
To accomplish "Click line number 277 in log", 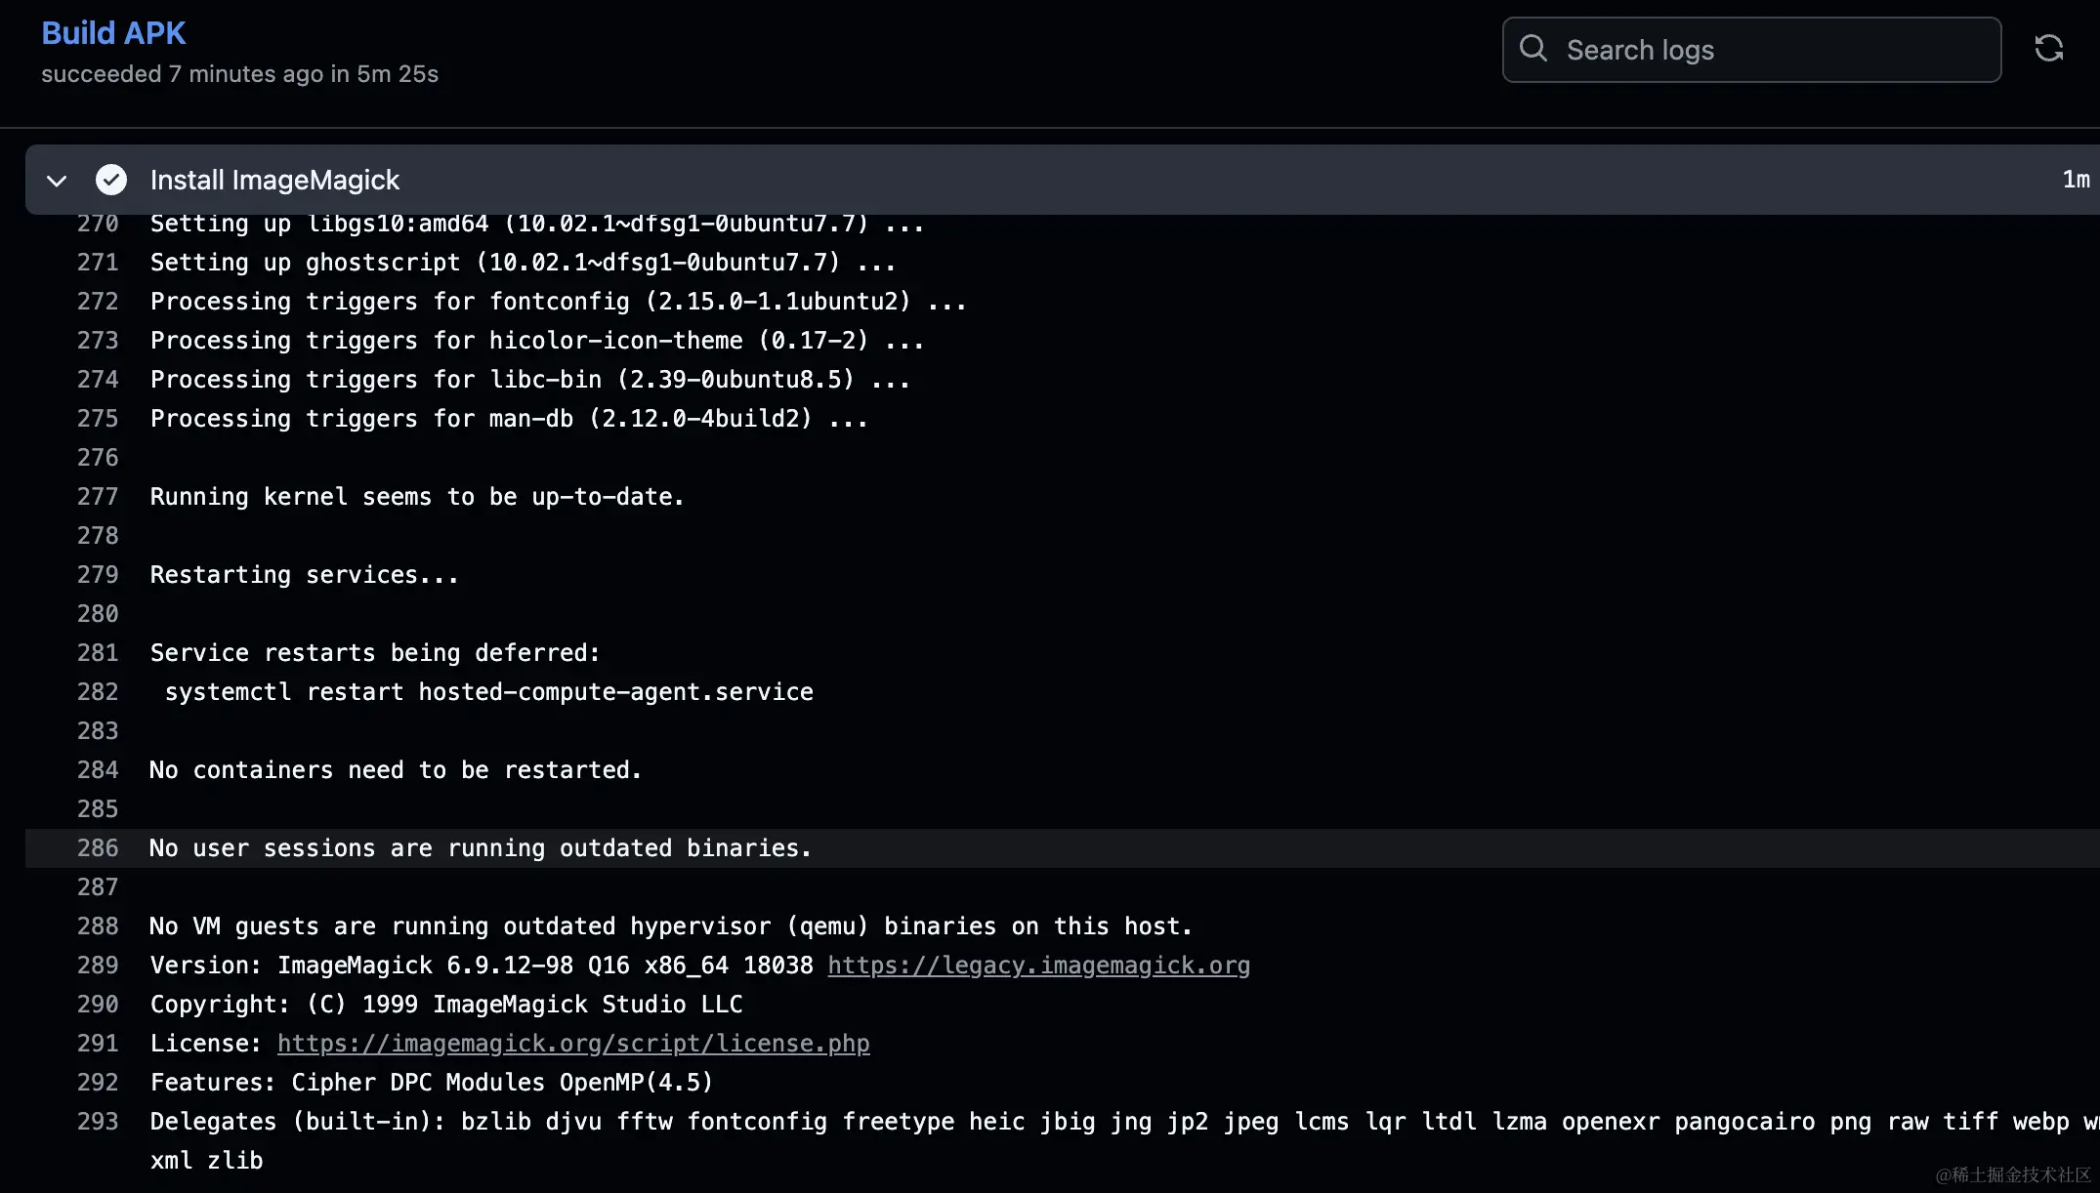I will click(98, 497).
